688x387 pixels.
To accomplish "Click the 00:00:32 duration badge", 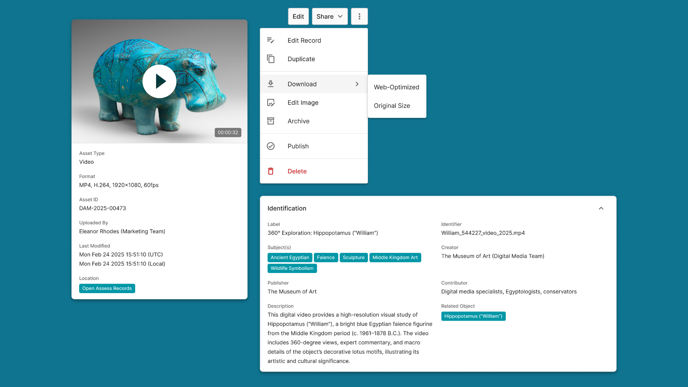I will 228,133.
